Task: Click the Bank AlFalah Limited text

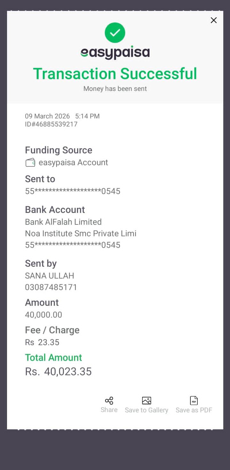Action: 63,222
